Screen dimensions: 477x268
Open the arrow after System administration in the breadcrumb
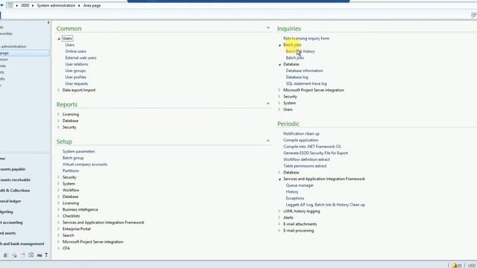click(x=79, y=5)
